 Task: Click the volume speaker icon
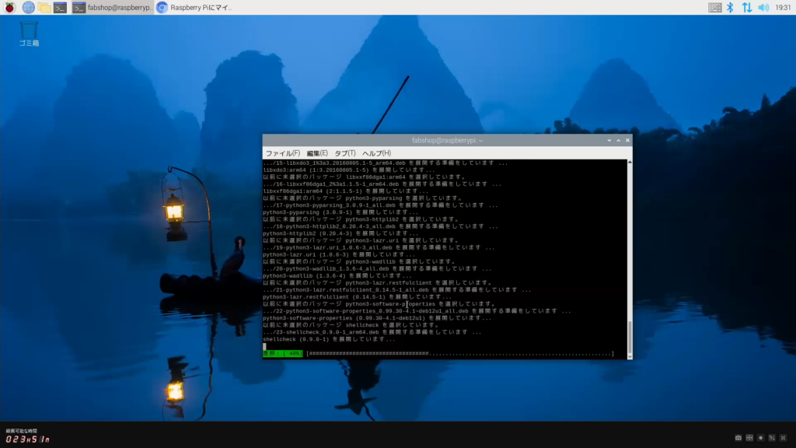pyautogui.click(x=763, y=7)
